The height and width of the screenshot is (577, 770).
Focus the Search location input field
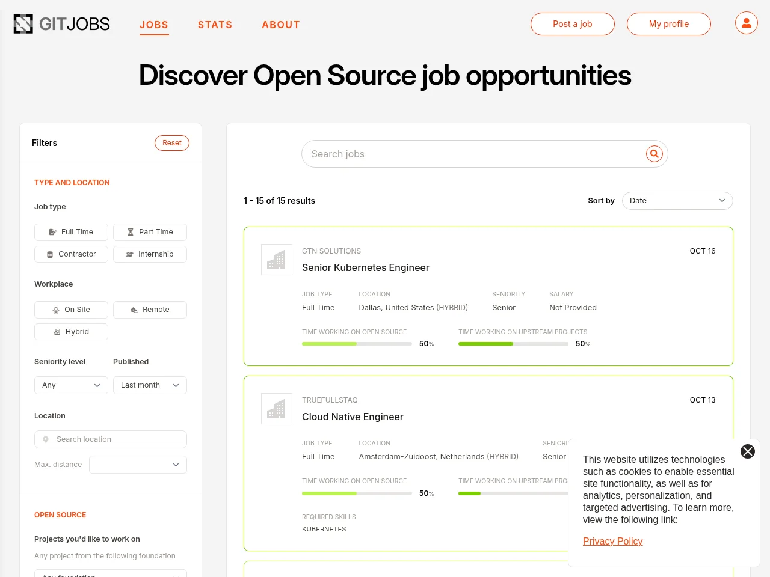tap(111, 439)
